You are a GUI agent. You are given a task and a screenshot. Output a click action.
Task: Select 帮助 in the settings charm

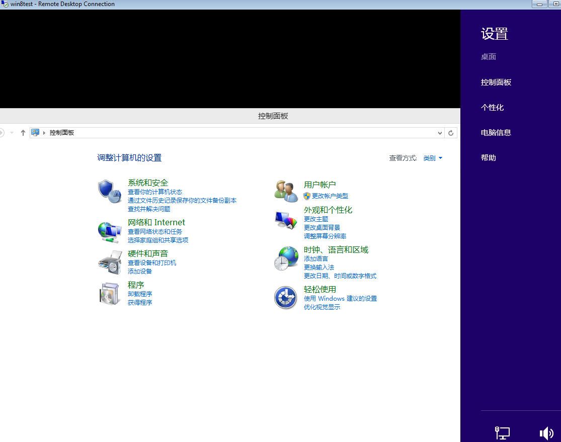click(488, 158)
